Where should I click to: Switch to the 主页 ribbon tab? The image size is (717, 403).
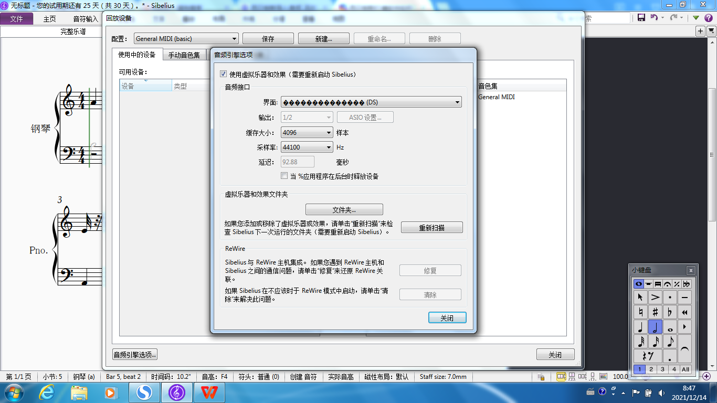[x=50, y=18]
